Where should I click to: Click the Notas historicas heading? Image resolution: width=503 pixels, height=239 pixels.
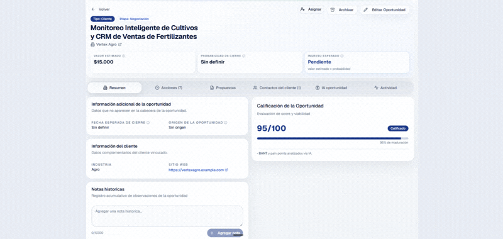pyautogui.click(x=108, y=189)
